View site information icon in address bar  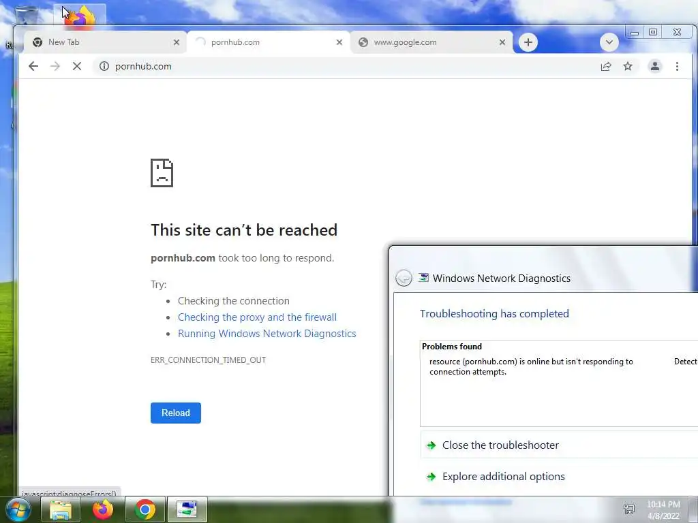104,66
